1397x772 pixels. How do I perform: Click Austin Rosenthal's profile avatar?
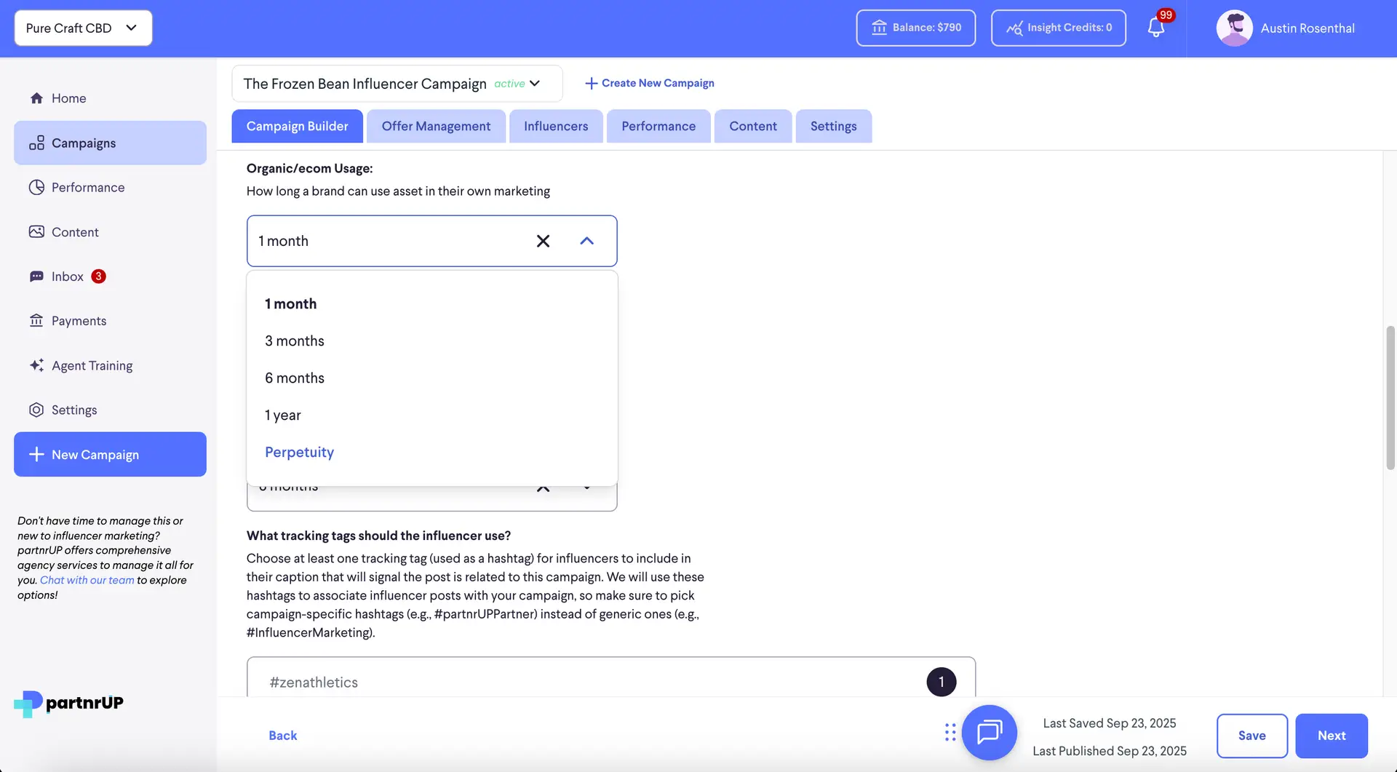(x=1234, y=28)
